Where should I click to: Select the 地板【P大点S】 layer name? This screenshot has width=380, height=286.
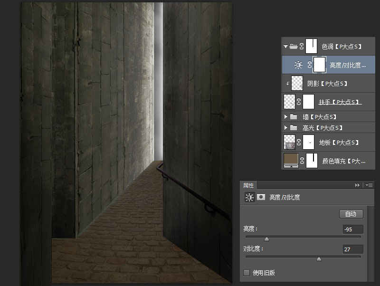tap(339, 143)
